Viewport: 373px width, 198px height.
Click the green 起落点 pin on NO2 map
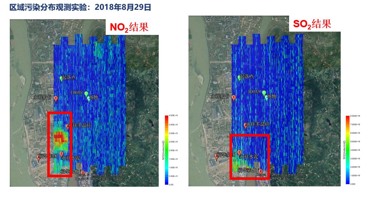tap(62, 78)
